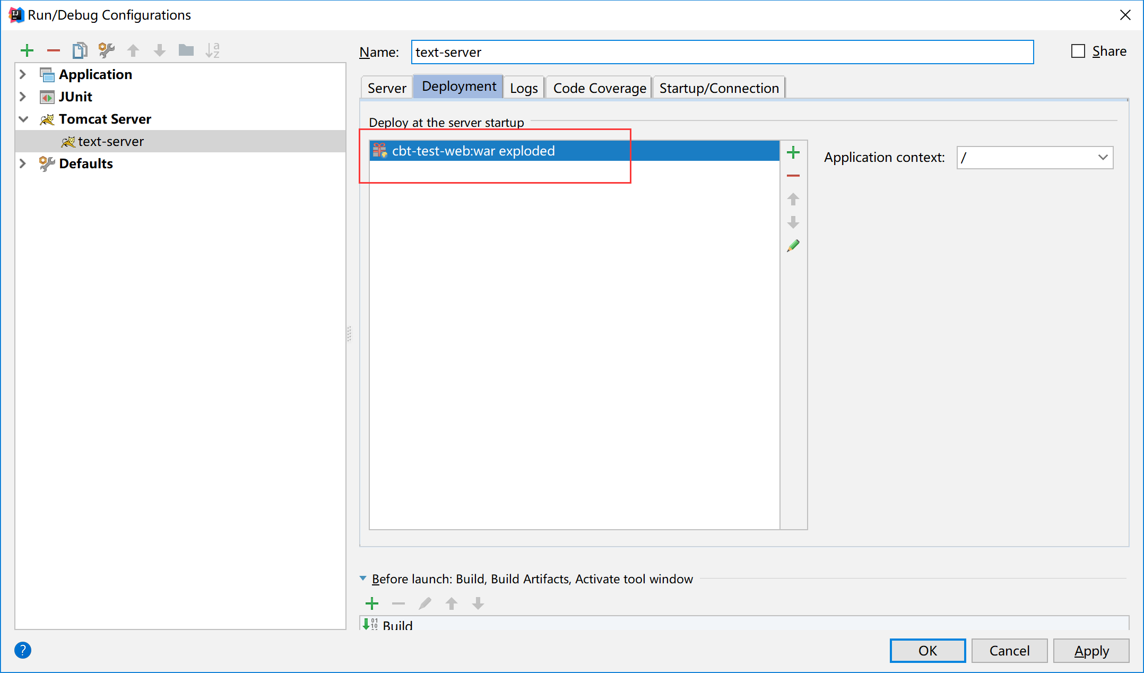Screen dimensions: 1144x673
Task: Open Edit defaults wrench icon
Action: [106, 51]
